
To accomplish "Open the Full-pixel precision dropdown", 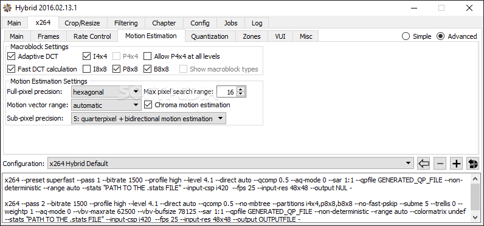I will tap(106, 91).
